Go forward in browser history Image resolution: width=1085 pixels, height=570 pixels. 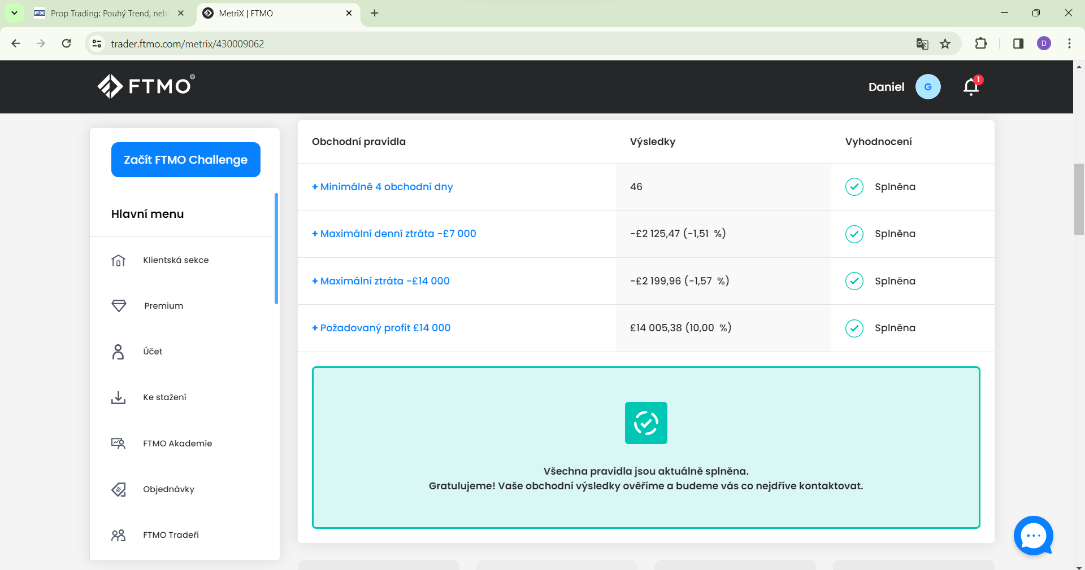tap(41, 43)
